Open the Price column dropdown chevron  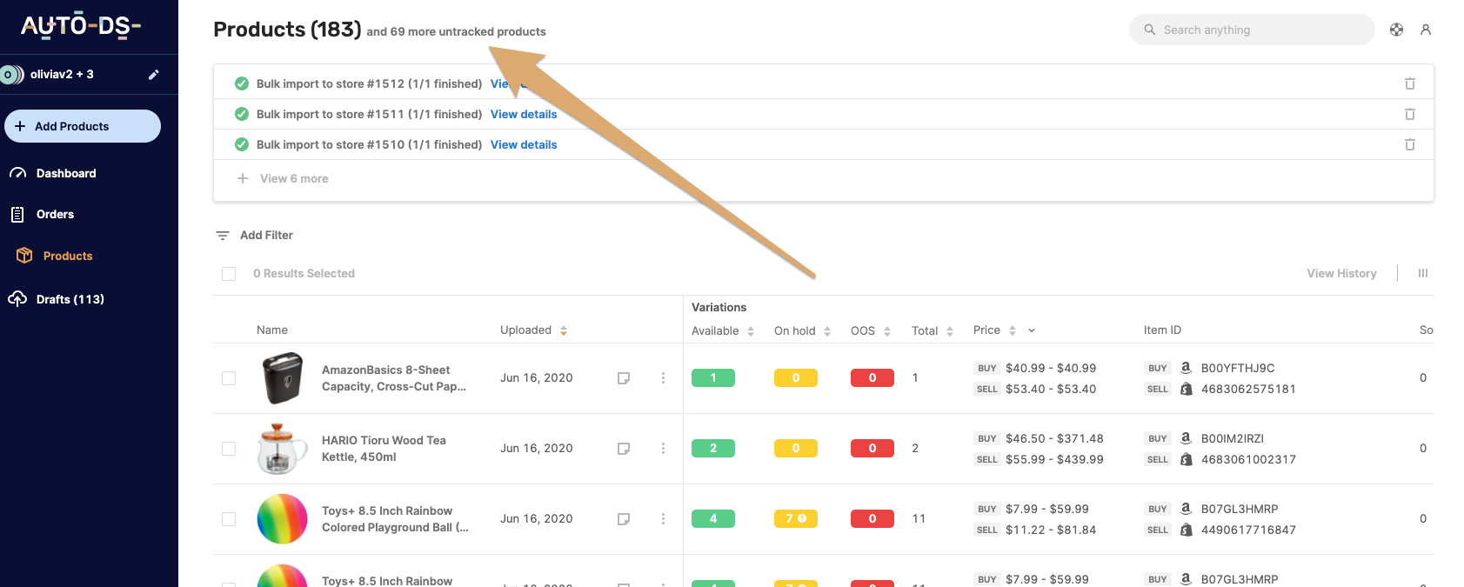[1032, 330]
